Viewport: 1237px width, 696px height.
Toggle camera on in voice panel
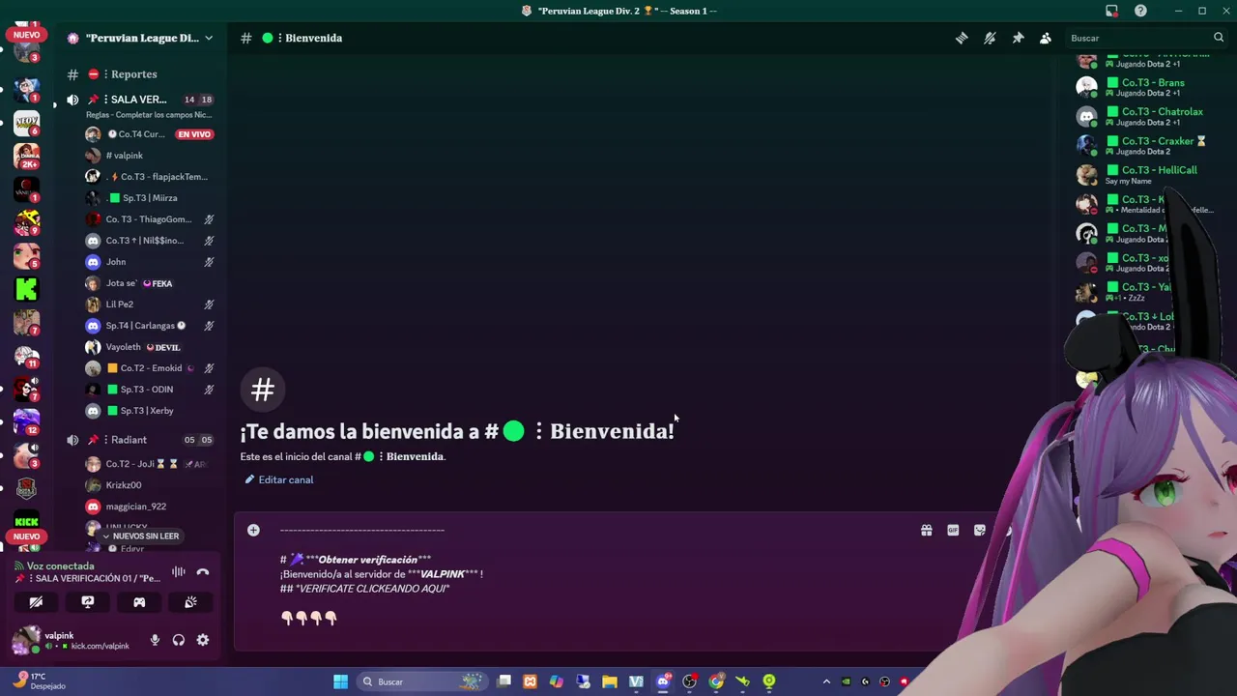click(x=36, y=602)
